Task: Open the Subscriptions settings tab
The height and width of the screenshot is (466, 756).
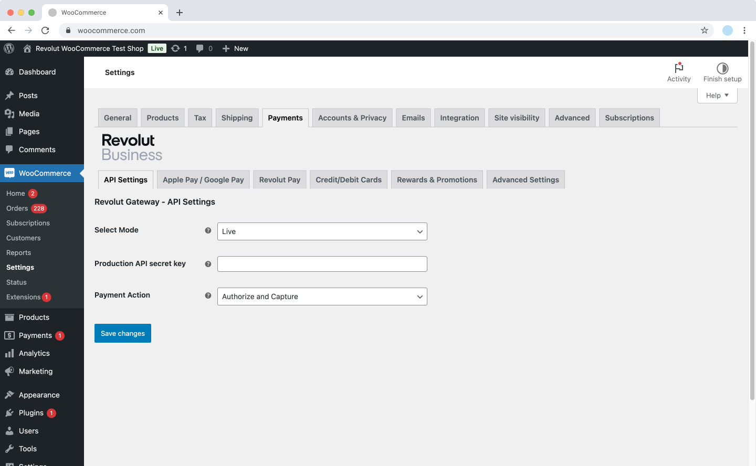Action: (629, 118)
